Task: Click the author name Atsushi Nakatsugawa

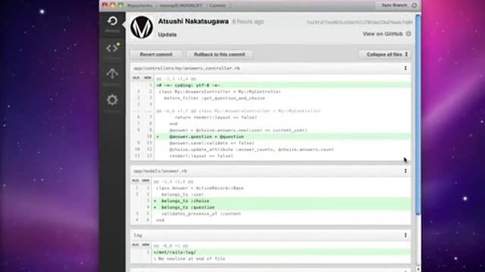Action: (x=193, y=21)
